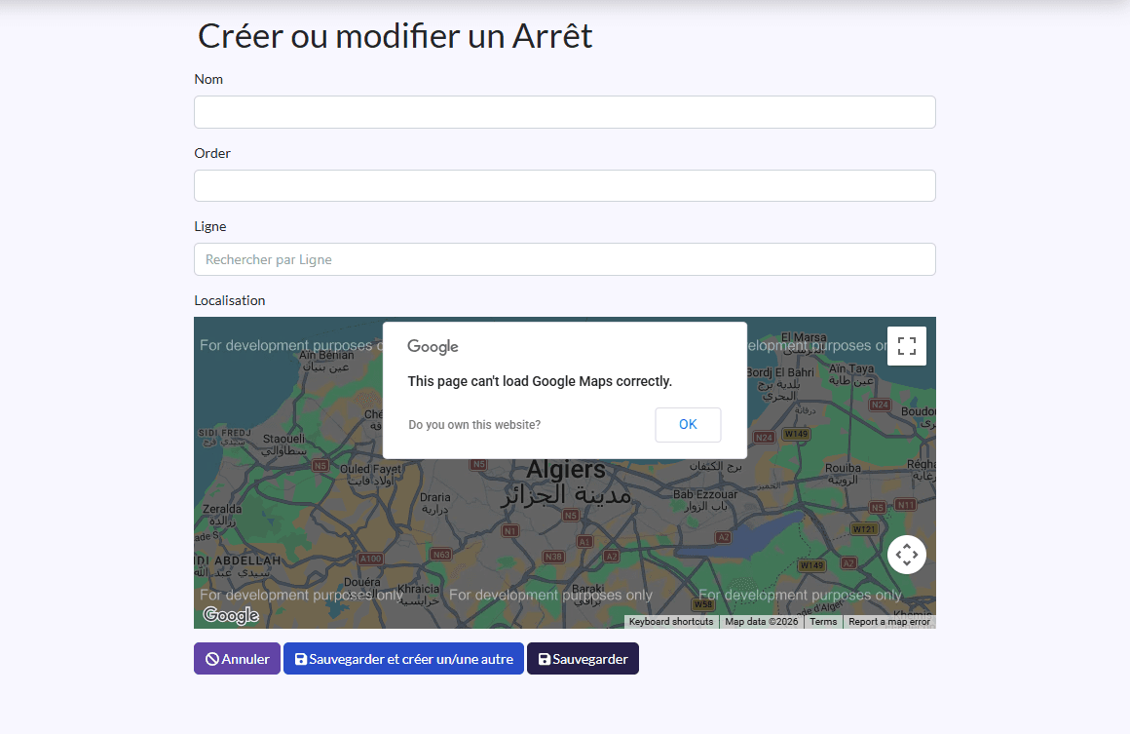Cancel the form with Annuler
This screenshot has height=734, width=1130.
[x=237, y=659]
